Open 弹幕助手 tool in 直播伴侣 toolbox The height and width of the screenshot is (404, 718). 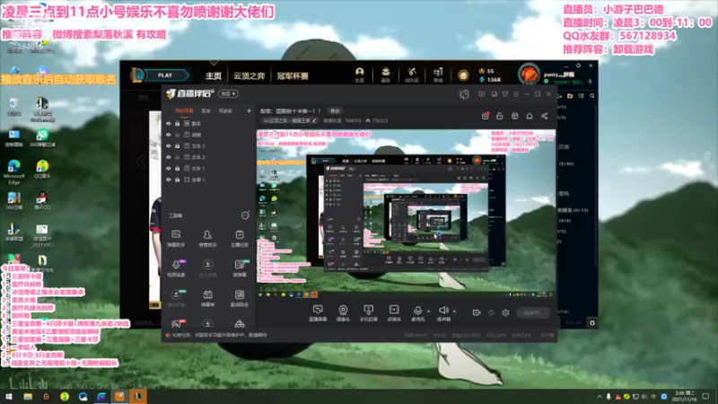click(176, 239)
